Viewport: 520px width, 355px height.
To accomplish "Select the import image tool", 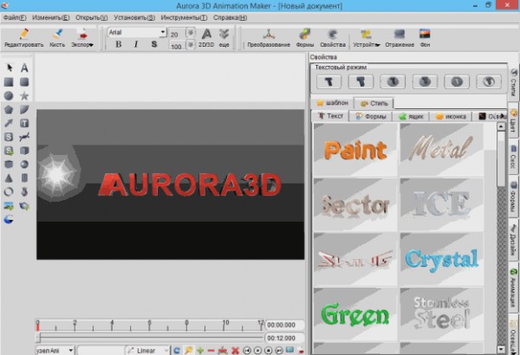I will 9,206.
